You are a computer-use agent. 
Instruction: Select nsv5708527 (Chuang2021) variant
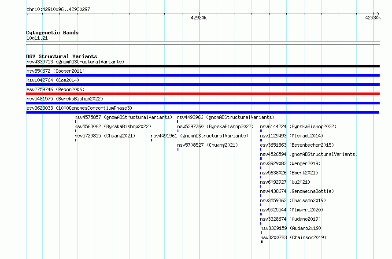207,145
